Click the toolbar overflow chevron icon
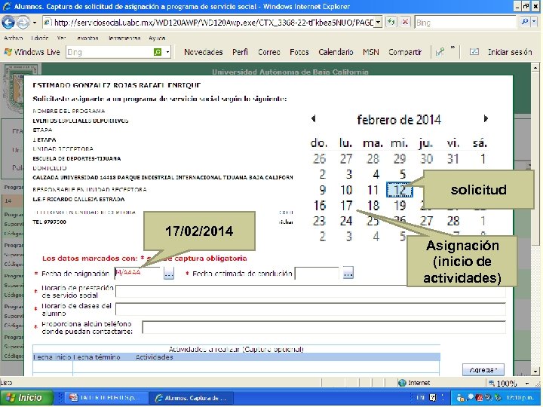Viewport: 543px width, 407px height. (452, 47)
